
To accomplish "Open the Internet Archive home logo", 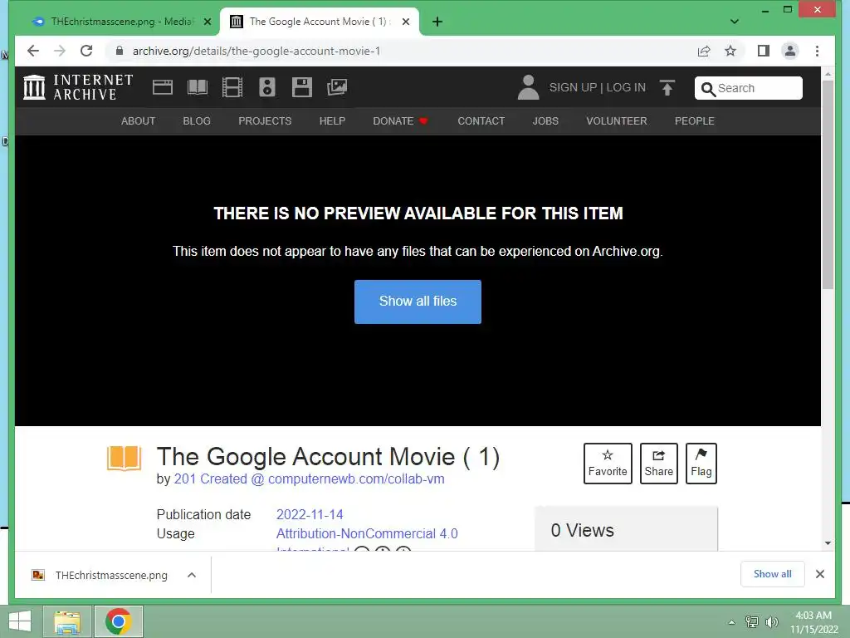I will (79, 87).
